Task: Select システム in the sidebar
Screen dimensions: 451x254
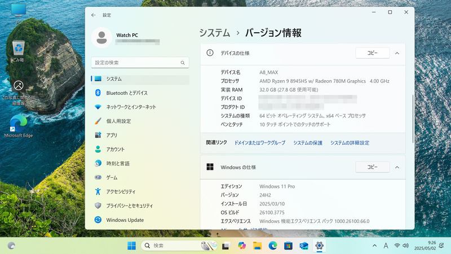Action: coord(140,79)
